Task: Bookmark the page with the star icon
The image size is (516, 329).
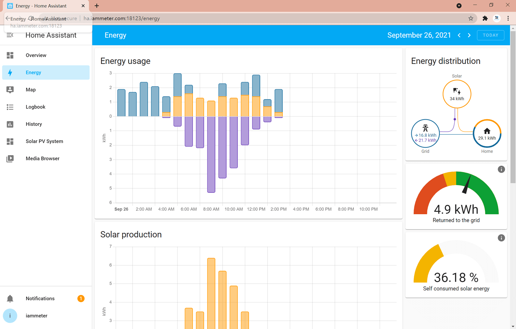Action: coord(471,18)
